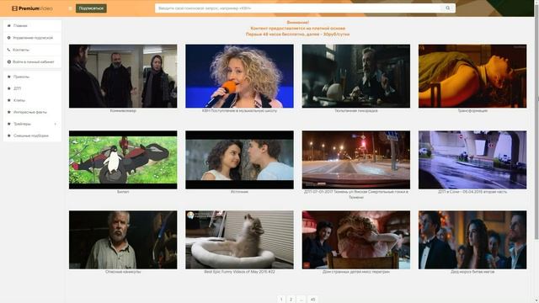Open the Интересные факты category
This screenshot has width=539, height=303.
point(32,112)
